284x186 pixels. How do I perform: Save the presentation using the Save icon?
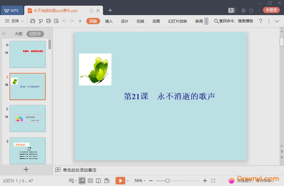pyautogui.click(x=33, y=21)
